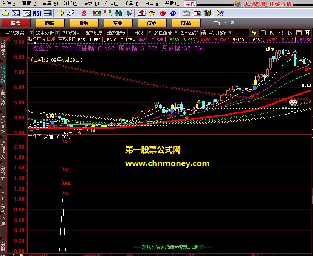
Task: Click the 委托 order button
Action: [190, 4]
